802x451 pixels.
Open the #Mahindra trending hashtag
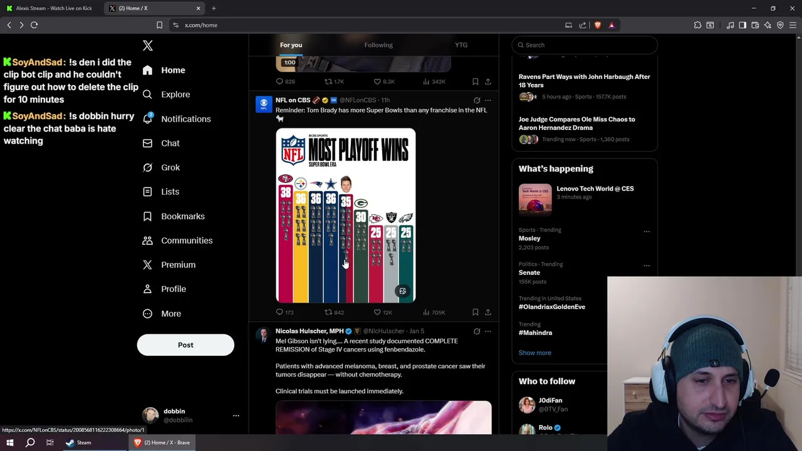tap(536, 333)
